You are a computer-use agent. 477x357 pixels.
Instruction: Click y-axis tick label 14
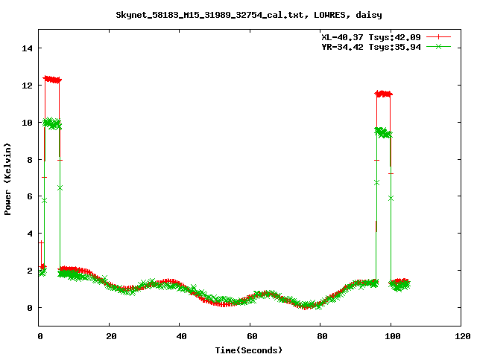pos(27,48)
